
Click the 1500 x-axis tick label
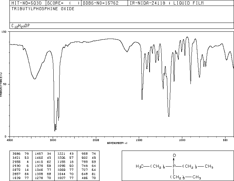139,140
